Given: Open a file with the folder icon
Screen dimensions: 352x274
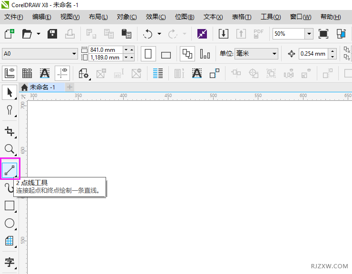Looking at the screenshot, I should 27,34.
